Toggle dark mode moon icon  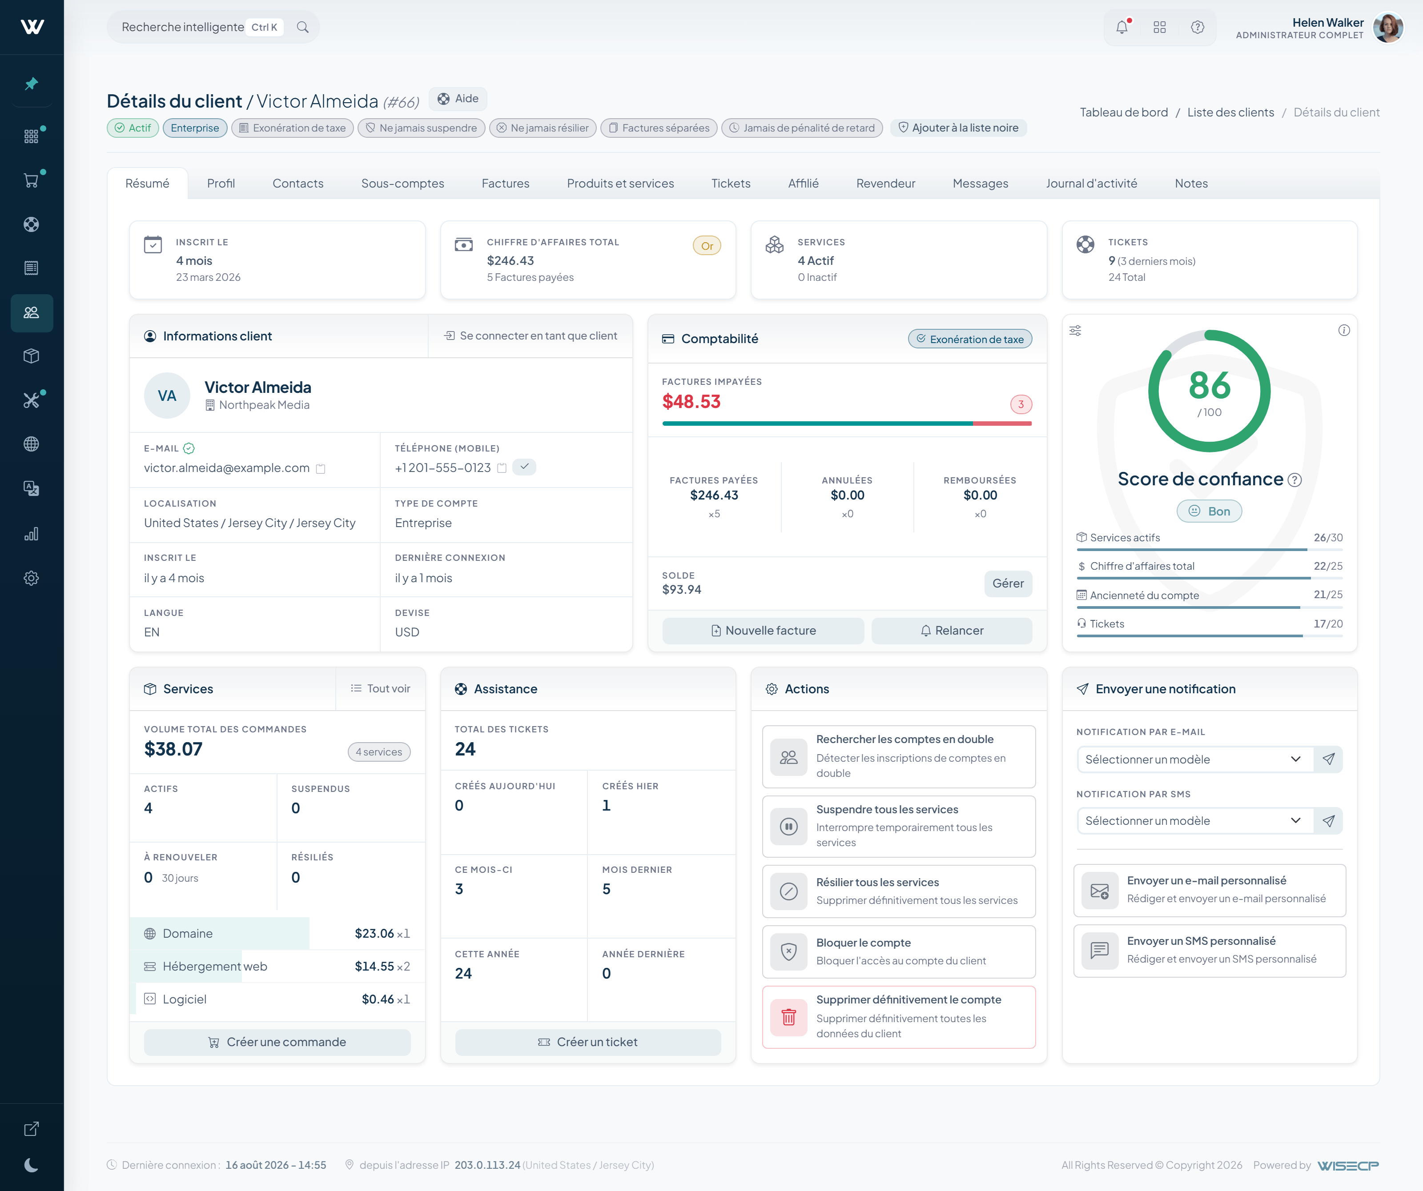[31, 1165]
